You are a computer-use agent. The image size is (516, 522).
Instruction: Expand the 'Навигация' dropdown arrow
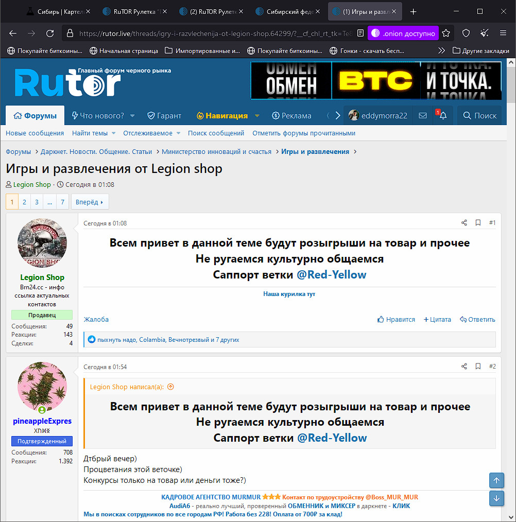(257, 116)
